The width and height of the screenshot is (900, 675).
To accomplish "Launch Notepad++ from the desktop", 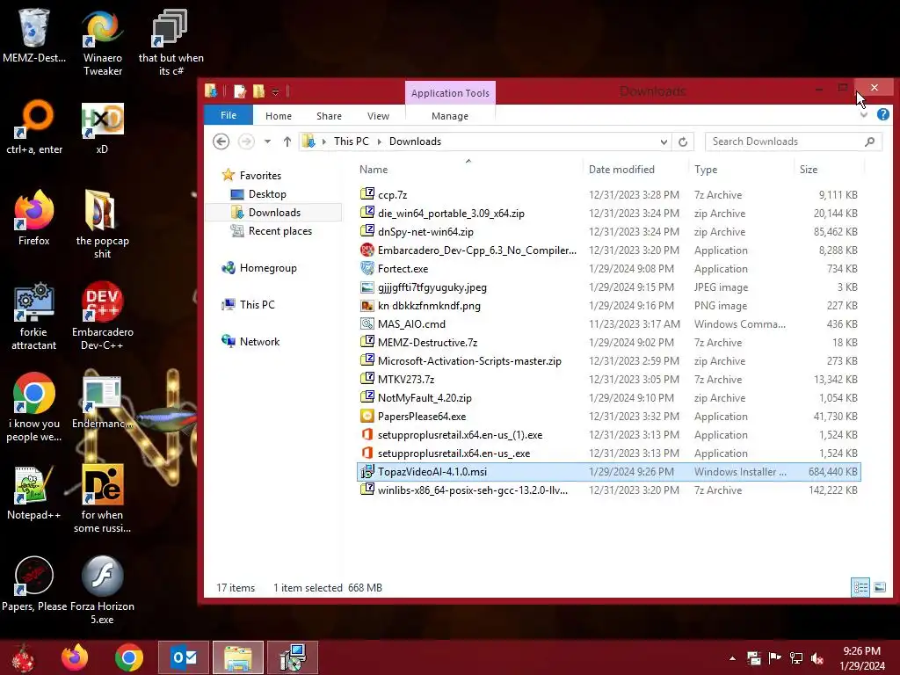I will pos(34,492).
